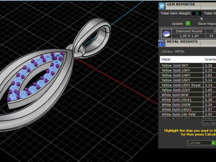
Task: Click the Use Object button
Action: pos(209,123)
